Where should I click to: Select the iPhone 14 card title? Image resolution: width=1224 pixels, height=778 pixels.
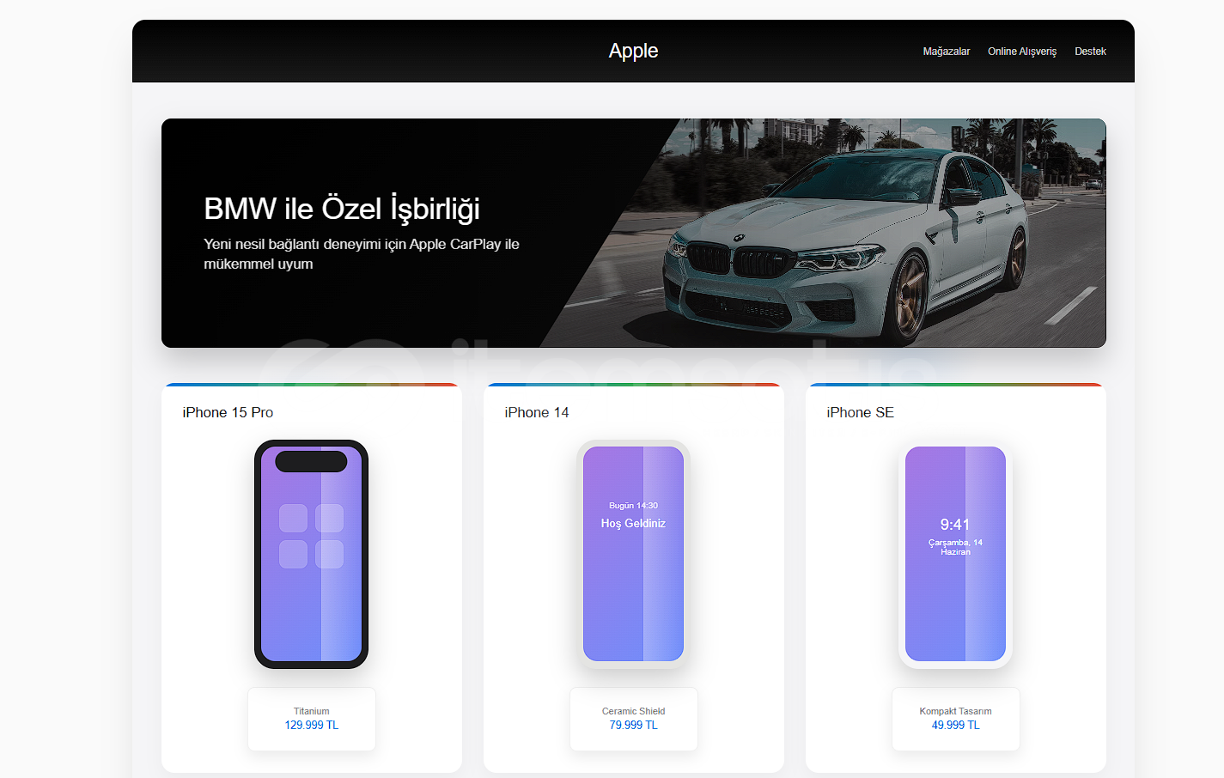[537, 412]
